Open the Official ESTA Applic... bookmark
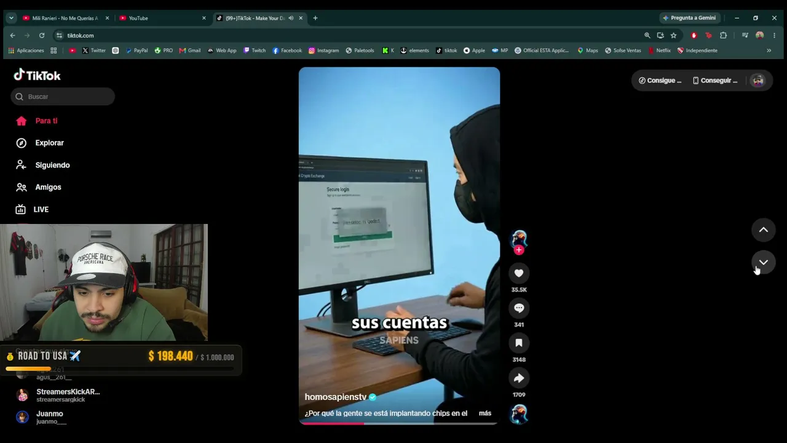Screen dimensions: 787x443 (542, 50)
